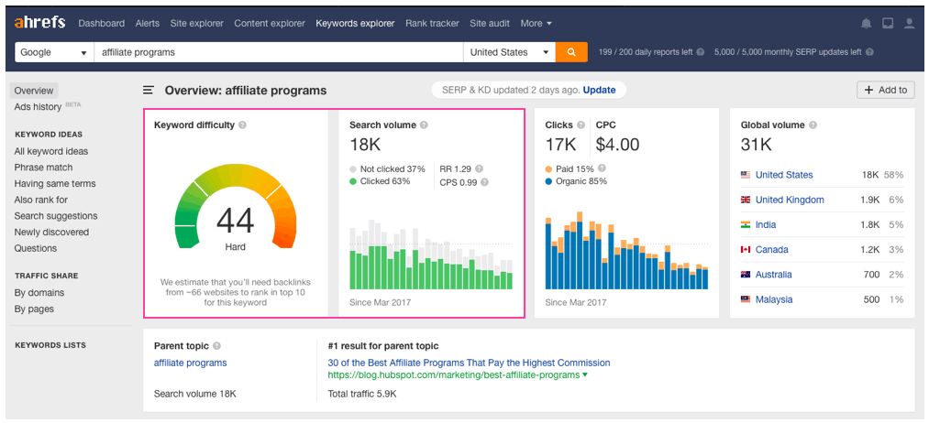The image size is (929, 423).
Task: Click the Update link for SERP data
Action: click(x=599, y=90)
